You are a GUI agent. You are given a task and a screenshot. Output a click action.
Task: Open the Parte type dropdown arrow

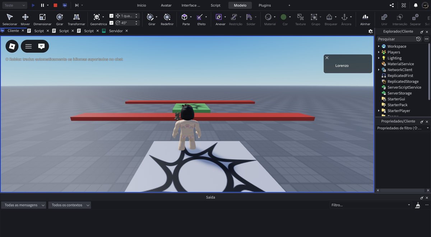191,17
